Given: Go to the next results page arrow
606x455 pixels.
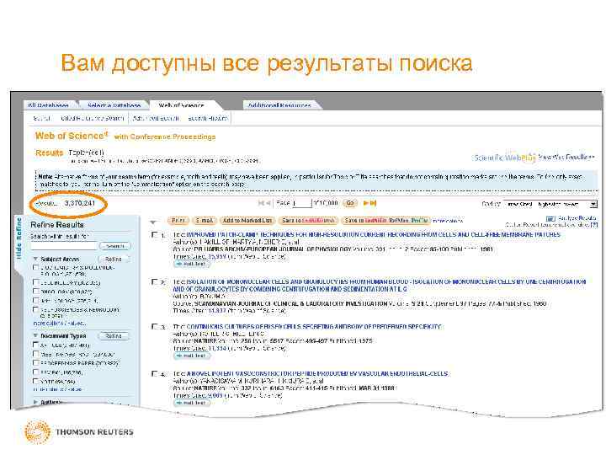Looking at the screenshot, I should 365,203.
